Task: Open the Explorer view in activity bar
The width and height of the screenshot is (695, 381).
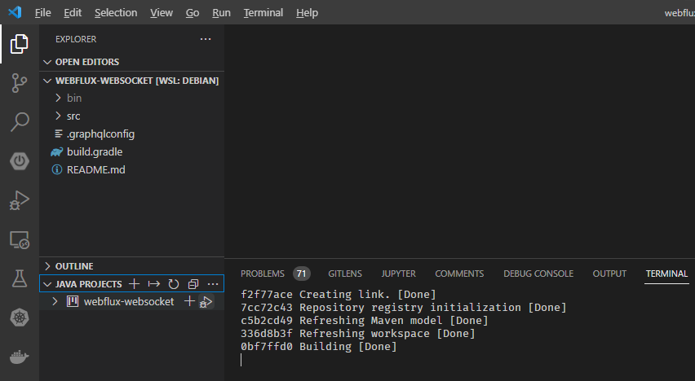Action: [x=19, y=44]
